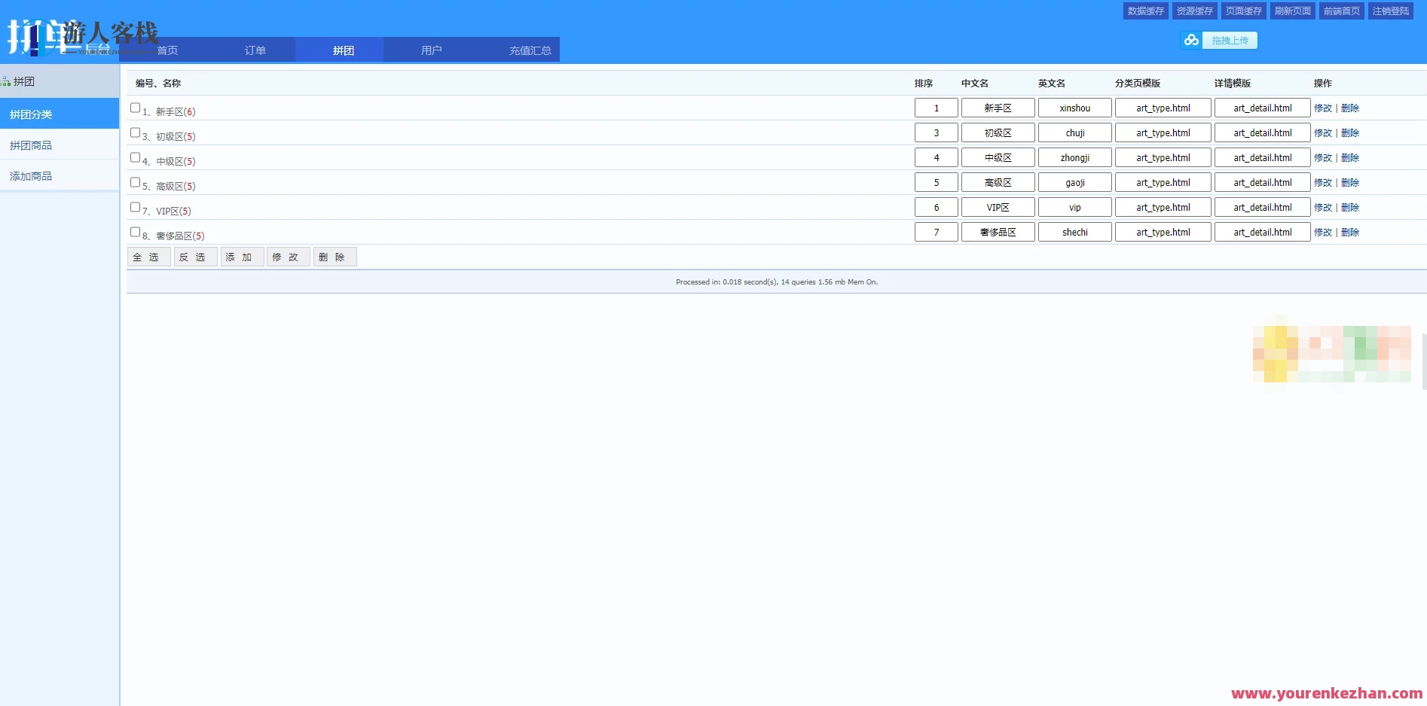The height and width of the screenshot is (706, 1427).
Task: Click 删除 link in the xinshou row
Action: point(1350,108)
